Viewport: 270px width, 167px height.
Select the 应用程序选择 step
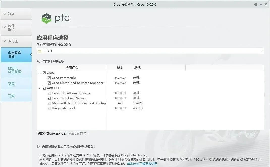[x=16, y=55]
